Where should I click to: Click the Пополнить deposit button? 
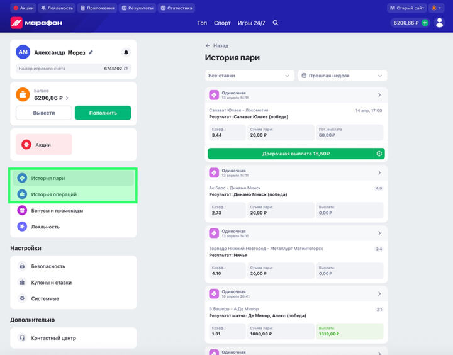pyautogui.click(x=103, y=113)
